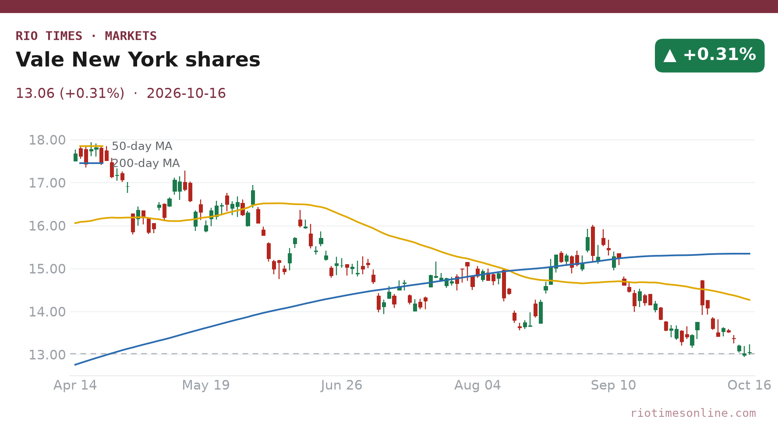Screen dimensions: 778x437
Task: Click the 13.06 (+0.31%) price and date line
Action: click(121, 94)
